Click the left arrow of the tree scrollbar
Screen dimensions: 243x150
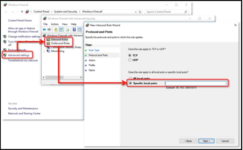click(x=44, y=77)
